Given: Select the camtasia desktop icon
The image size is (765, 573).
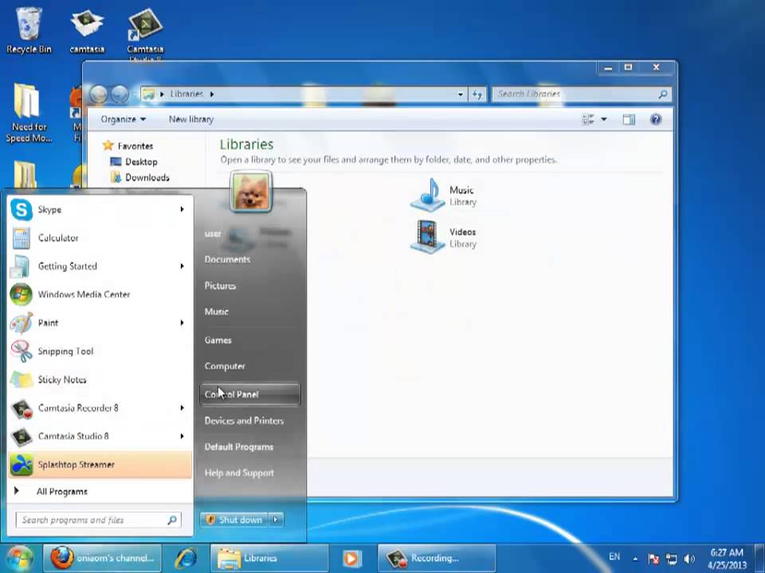Looking at the screenshot, I should 87,30.
